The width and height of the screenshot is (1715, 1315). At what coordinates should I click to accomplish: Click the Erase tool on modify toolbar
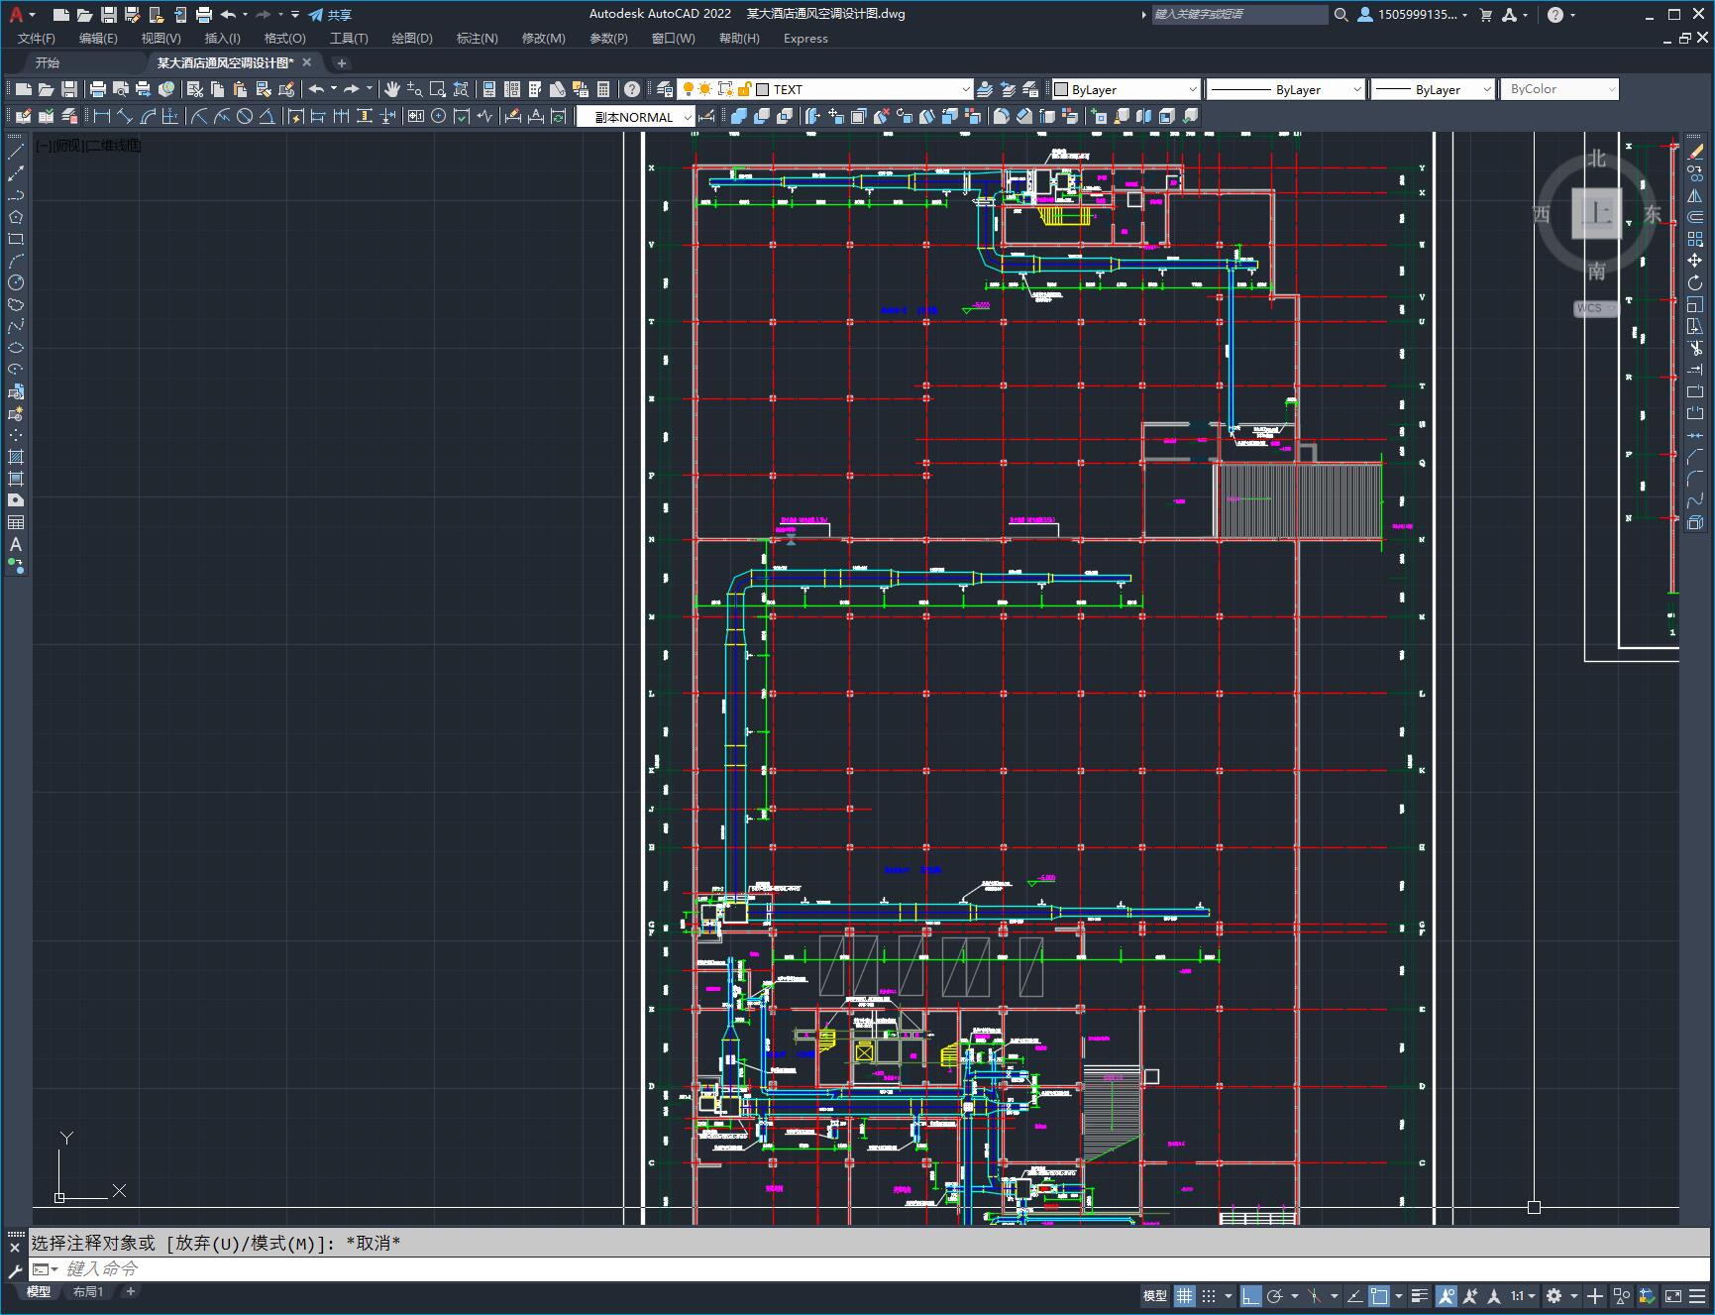point(1695,152)
